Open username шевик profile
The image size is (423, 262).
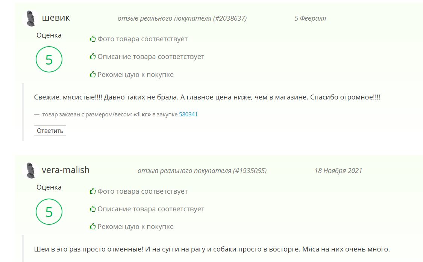click(56, 18)
